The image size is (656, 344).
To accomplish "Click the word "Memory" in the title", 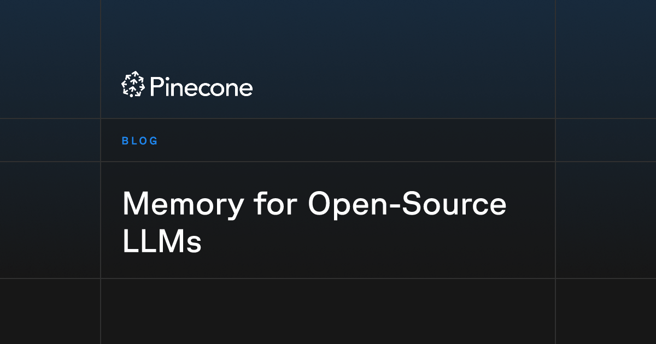I will point(183,204).
